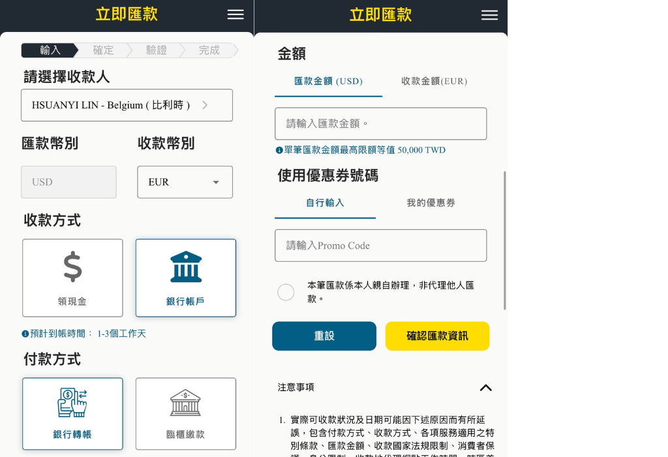Image resolution: width=668 pixels, height=457 pixels.
Task: Focus the 請輸入Promo Code field
Action: [381, 245]
